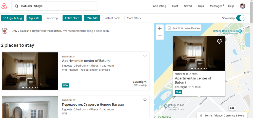Open the Messages menu item

[216, 6]
